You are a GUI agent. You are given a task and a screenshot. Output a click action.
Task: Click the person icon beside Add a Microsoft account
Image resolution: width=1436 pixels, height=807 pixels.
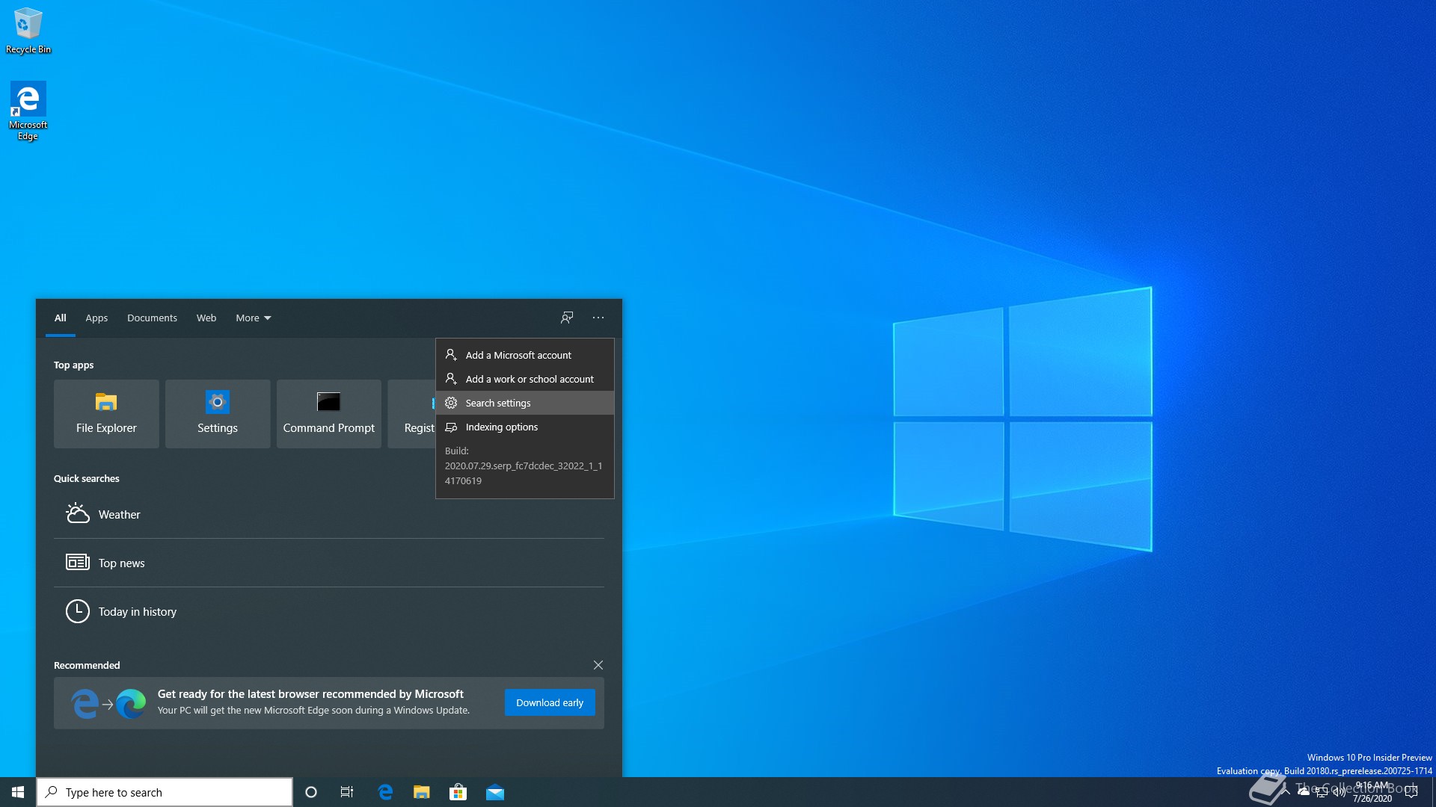451,355
